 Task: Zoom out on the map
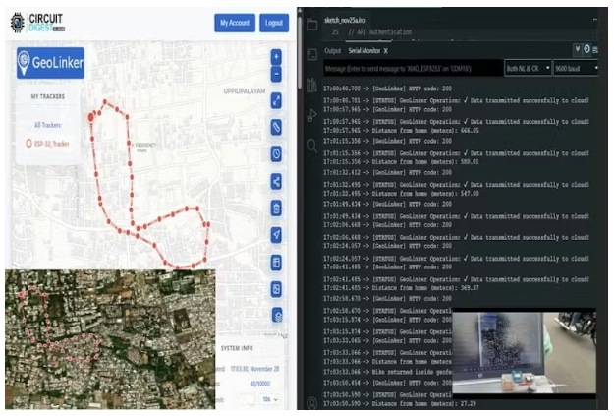tap(276, 74)
